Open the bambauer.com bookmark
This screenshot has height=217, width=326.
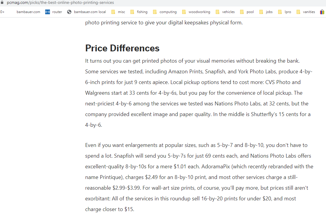(x=28, y=12)
